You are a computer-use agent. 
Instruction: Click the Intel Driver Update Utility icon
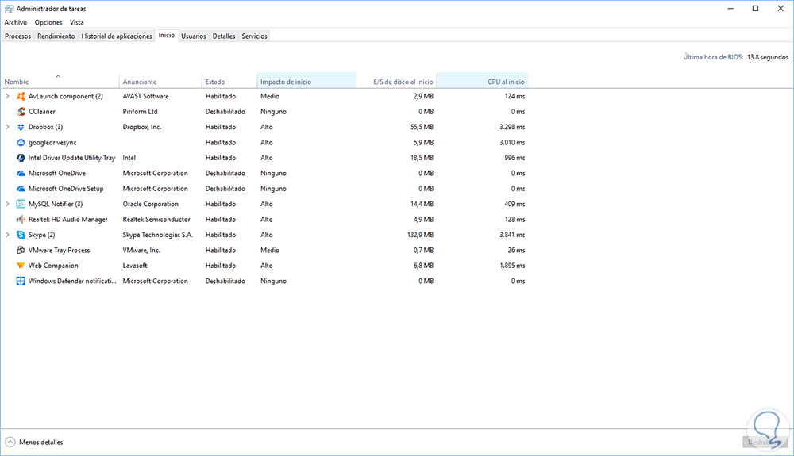coord(21,158)
